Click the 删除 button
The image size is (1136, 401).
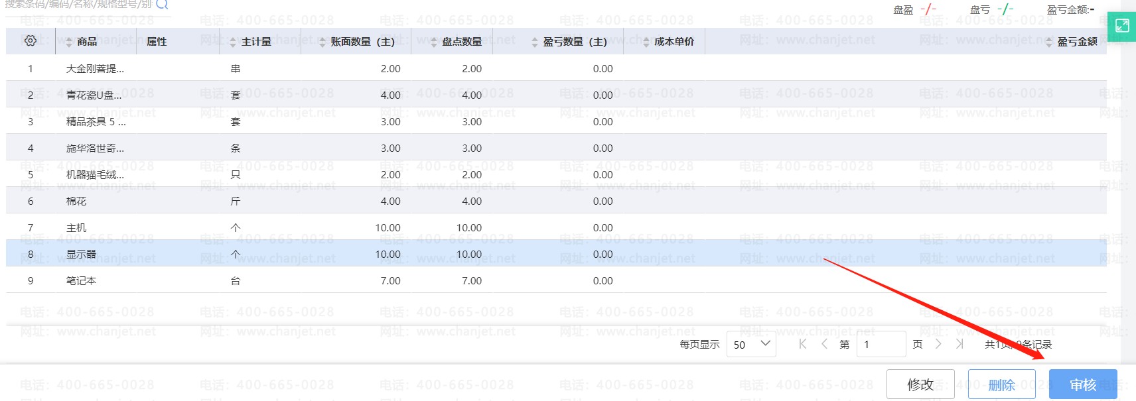1002,384
